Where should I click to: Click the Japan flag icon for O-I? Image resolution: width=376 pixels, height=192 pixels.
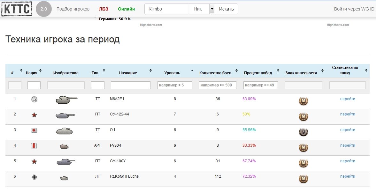click(34, 130)
